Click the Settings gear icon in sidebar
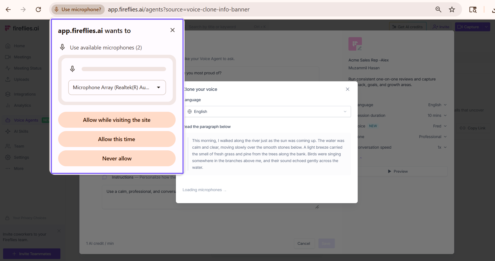 point(8,157)
